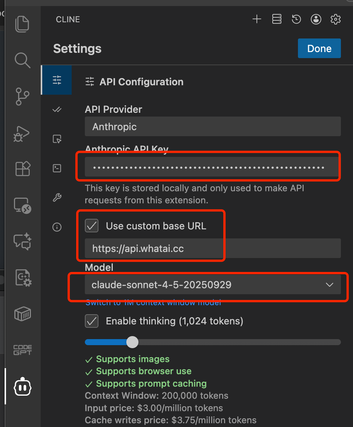The height and width of the screenshot is (427, 353).
Task: Select the wrench Feature settings section
Action: (57, 197)
